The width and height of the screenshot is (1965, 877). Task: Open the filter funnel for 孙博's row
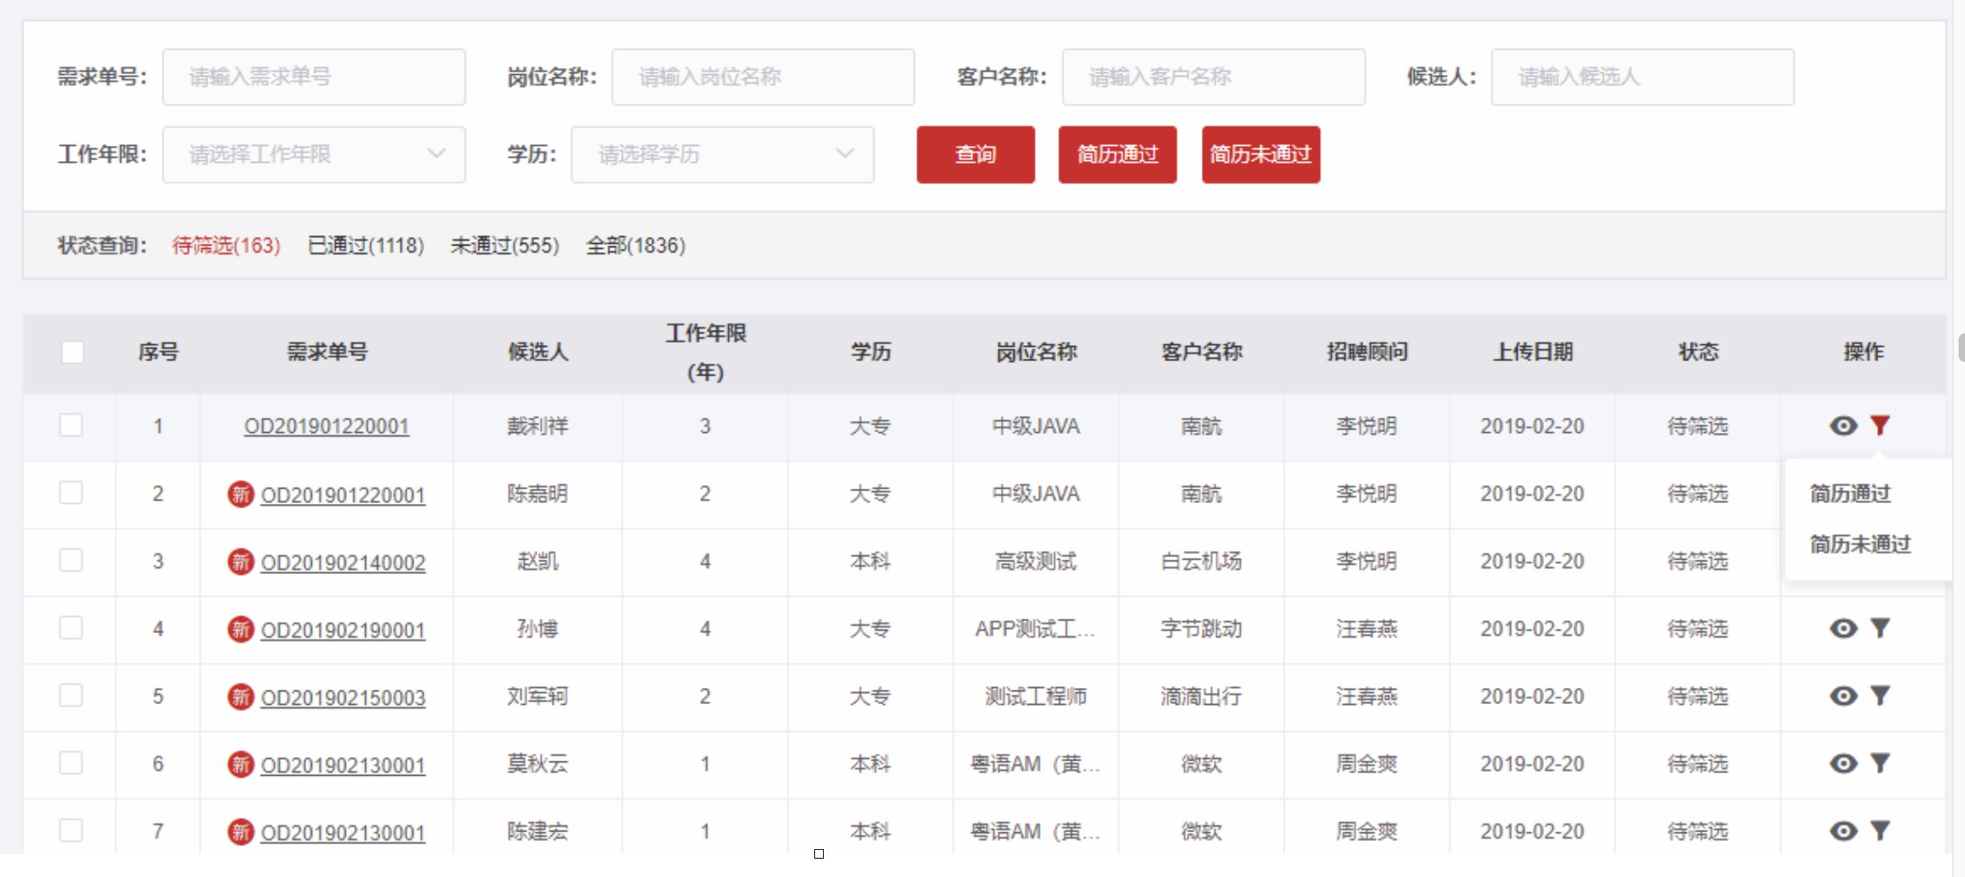1880,628
